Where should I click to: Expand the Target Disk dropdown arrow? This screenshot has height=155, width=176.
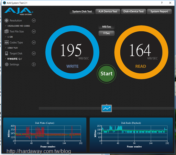point(34,53)
